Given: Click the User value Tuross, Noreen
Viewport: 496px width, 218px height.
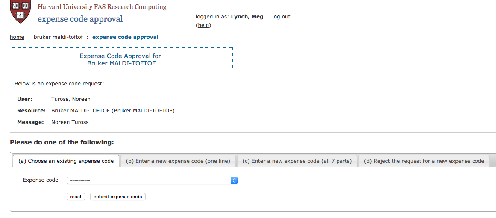Looking at the screenshot, I should tap(71, 99).
